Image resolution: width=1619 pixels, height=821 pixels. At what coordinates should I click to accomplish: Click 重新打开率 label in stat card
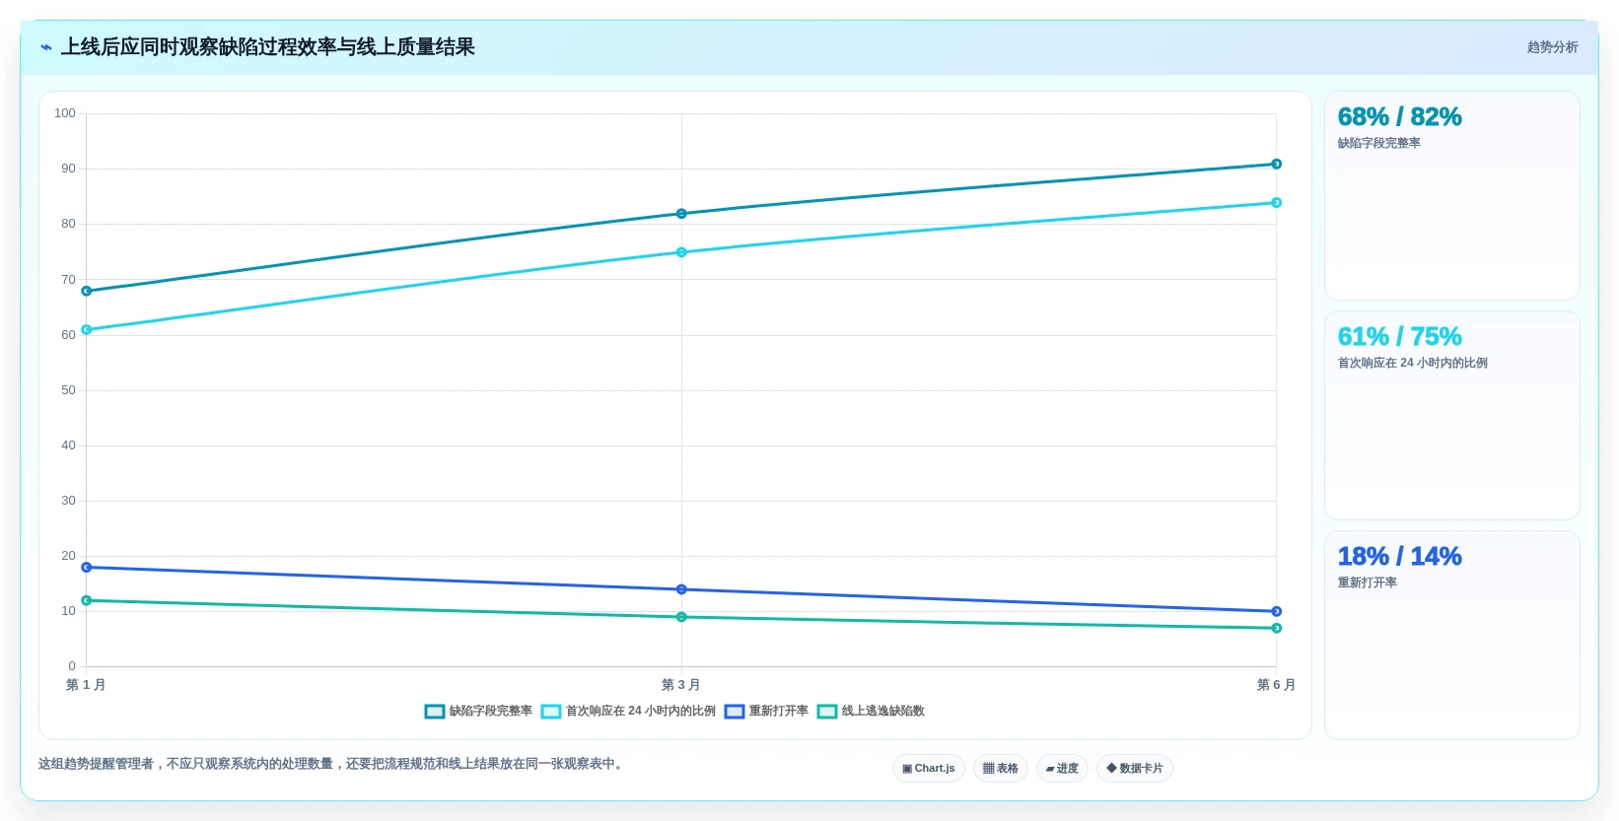tap(1367, 583)
